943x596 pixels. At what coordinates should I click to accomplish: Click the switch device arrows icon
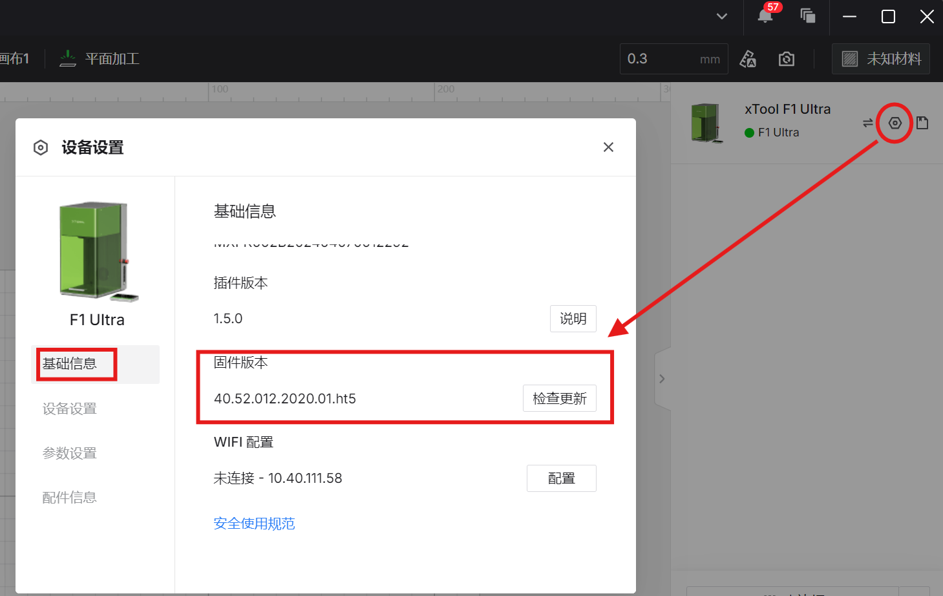[867, 123]
